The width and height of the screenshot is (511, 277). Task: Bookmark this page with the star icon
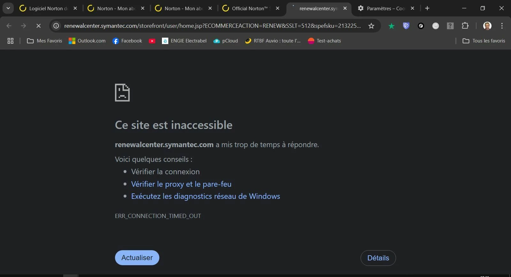(371, 26)
